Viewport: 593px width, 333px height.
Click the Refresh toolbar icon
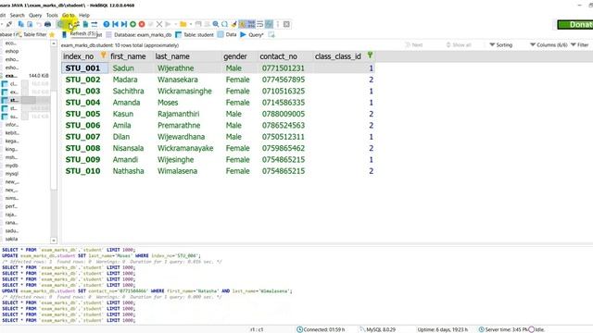pyautogui.click(x=61, y=24)
